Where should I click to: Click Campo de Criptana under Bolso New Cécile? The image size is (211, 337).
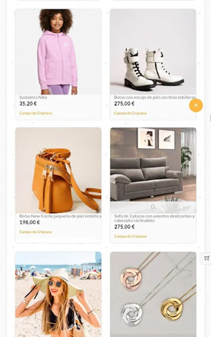pos(36,232)
